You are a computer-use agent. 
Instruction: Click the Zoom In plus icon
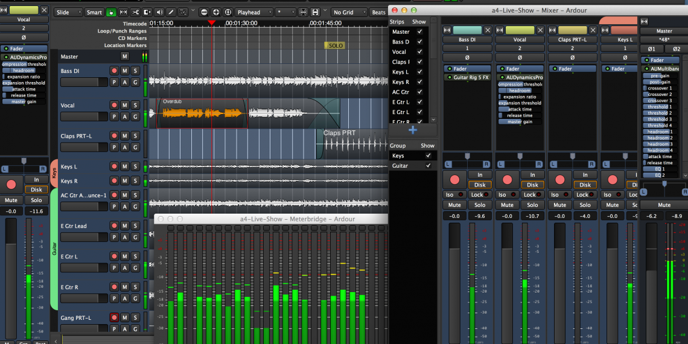[217, 12]
